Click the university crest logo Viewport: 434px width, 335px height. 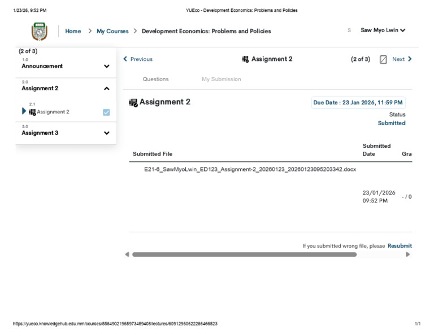(x=40, y=31)
